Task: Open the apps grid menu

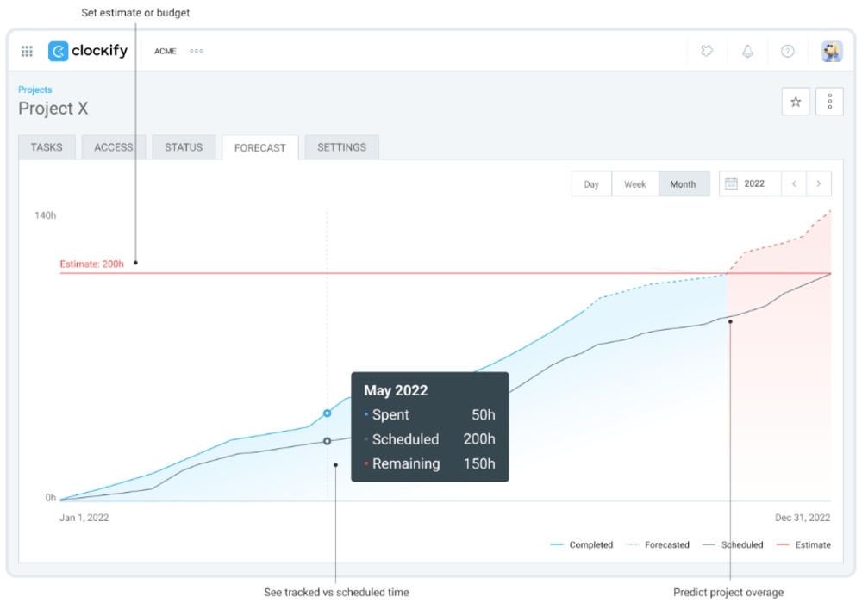Action: tap(27, 51)
